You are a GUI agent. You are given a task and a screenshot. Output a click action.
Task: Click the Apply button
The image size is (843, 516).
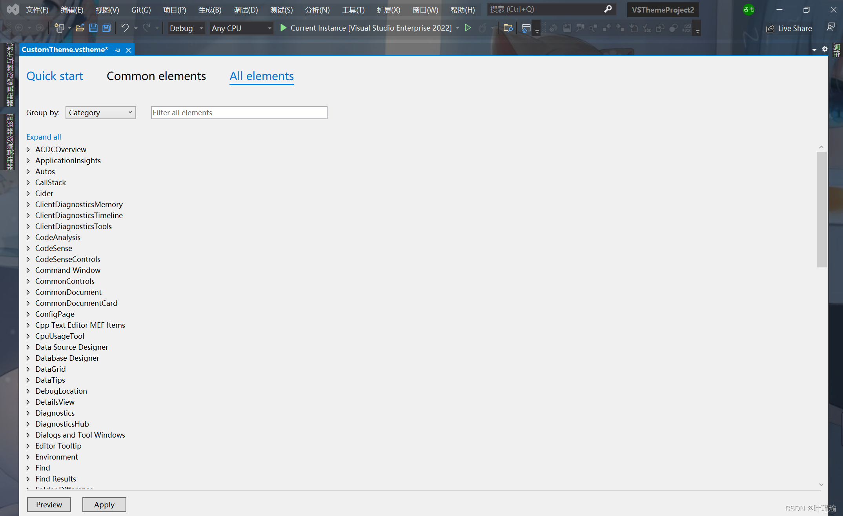104,505
